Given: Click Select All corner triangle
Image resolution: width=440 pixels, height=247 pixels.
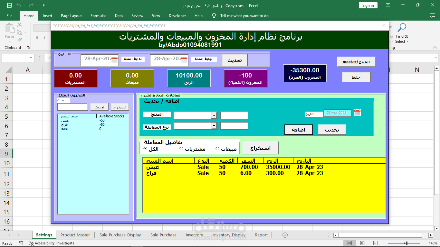Looking at the screenshot, I should pos(8,69).
